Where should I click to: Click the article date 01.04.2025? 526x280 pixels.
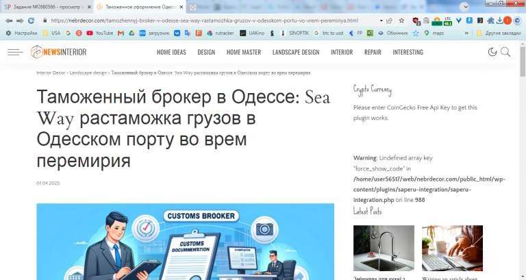coord(48,183)
